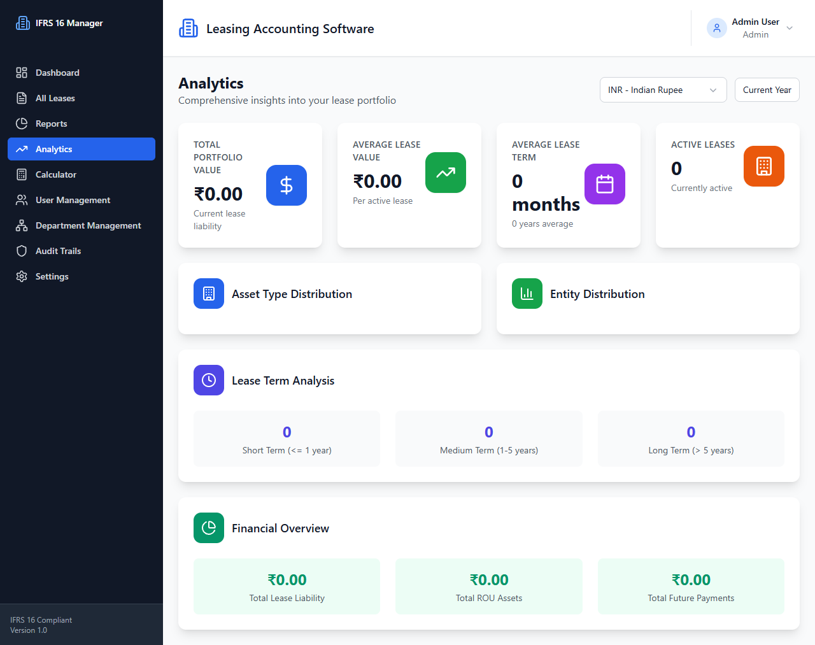Open the Reports page

pyautogui.click(x=81, y=124)
